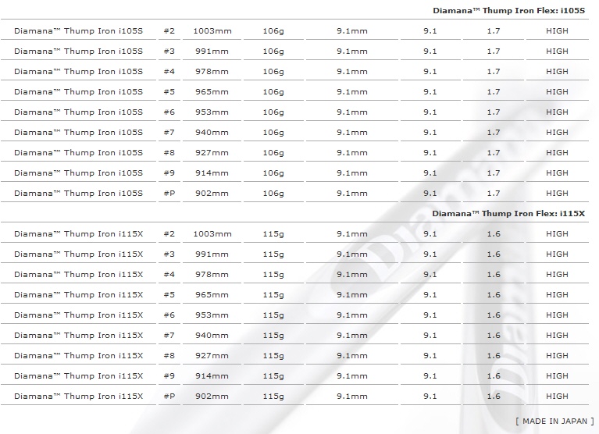Viewport: 599px width, 434px height.
Task: Select 940mm in the i105S #7 row
Action: 212,133
